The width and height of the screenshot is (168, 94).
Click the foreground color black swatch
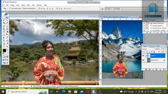pos(4,50)
